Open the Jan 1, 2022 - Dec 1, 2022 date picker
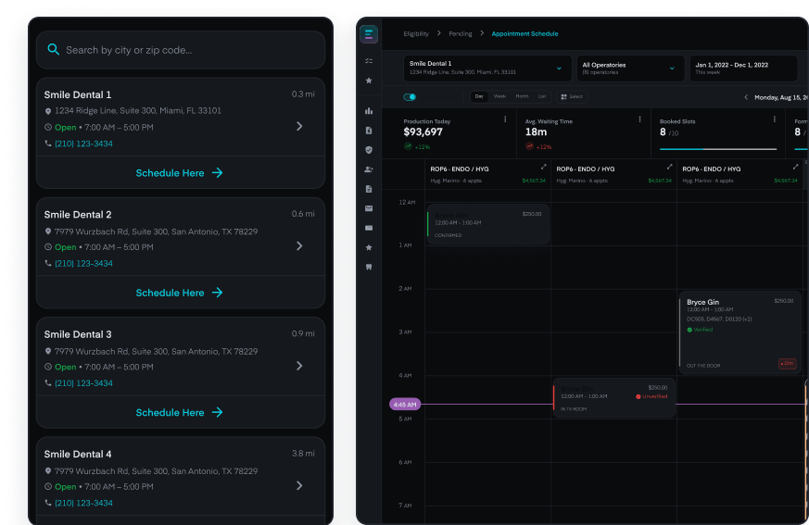This screenshot has width=809, height=525. click(743, 69)
